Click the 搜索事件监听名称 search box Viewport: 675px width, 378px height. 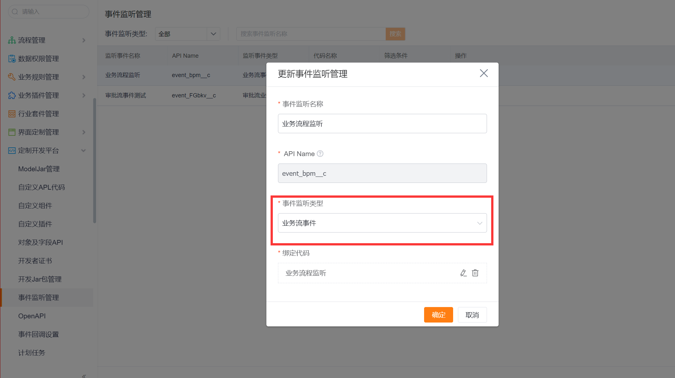311,34
